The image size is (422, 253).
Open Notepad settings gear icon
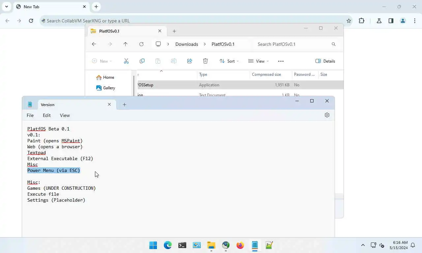click(327, 115)
